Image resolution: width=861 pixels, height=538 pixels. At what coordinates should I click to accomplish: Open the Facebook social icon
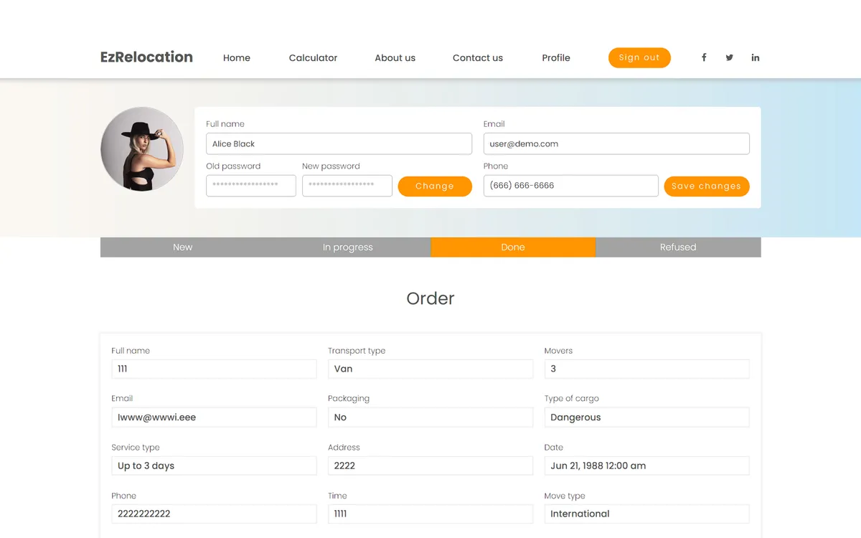[704, 57]
